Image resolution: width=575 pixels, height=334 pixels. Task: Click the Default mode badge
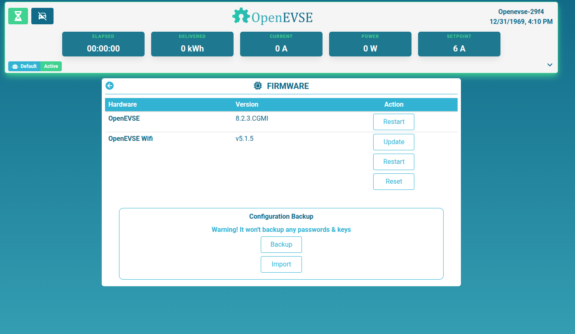(x=24, y=66)
